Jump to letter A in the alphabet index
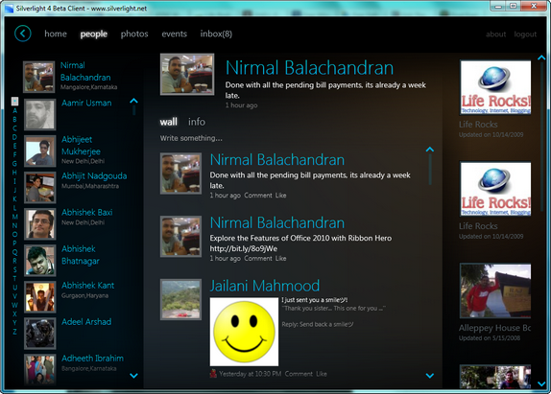The image size is (551, 394). click(14, 110)
